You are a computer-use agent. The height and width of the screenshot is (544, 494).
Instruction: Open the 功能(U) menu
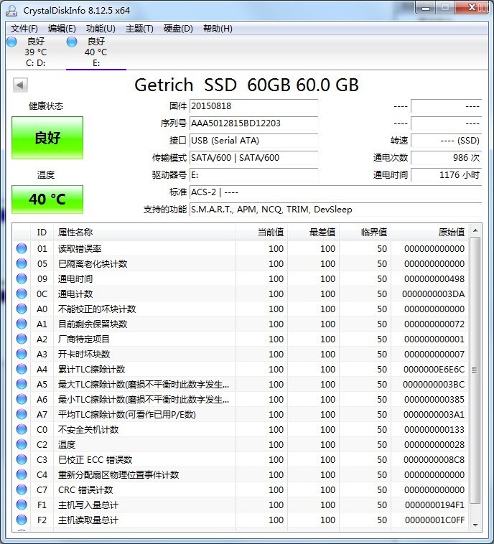tap(101, 29)
